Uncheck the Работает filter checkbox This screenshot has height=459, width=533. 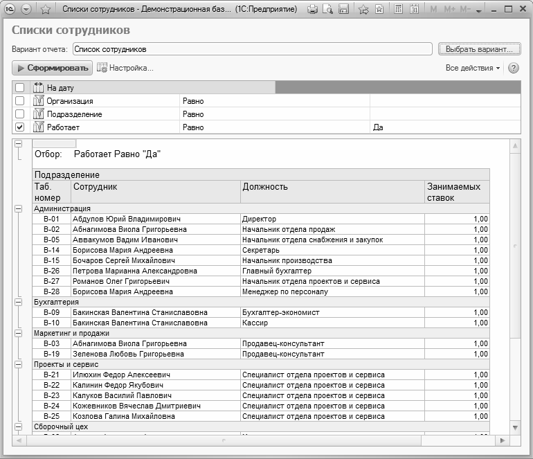19,127
